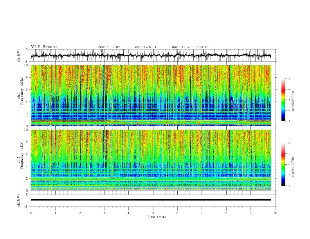Image resolution: width=310 pixels, height=239 pixels.
Task: Click the ch.3 flat waveform trace
Action: click(151, 200)
